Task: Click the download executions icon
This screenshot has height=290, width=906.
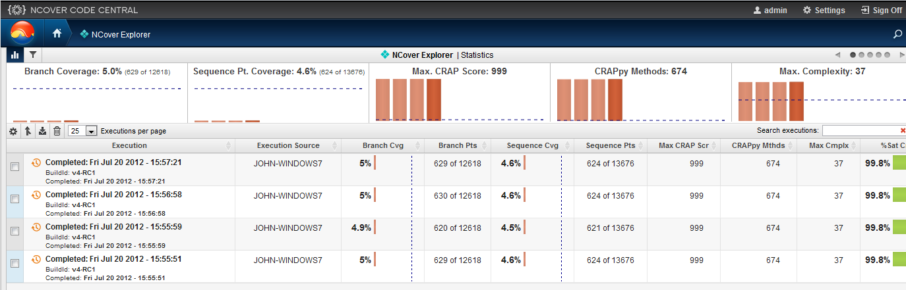Action: pos(42,131)
